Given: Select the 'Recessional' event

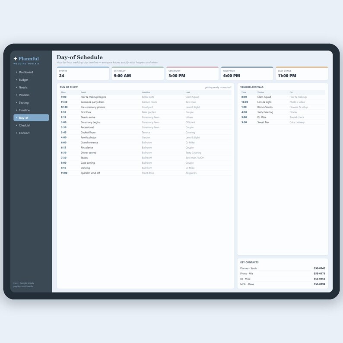Looking at the screenshot, I should (x=146, y=127).
